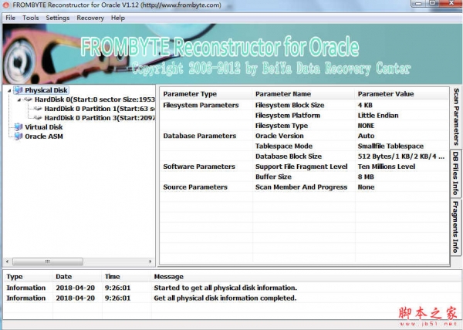Collapse the Physical Disk tree node
Image resolution: width=463 pixels, height=330 pixels.
(9, 90)
